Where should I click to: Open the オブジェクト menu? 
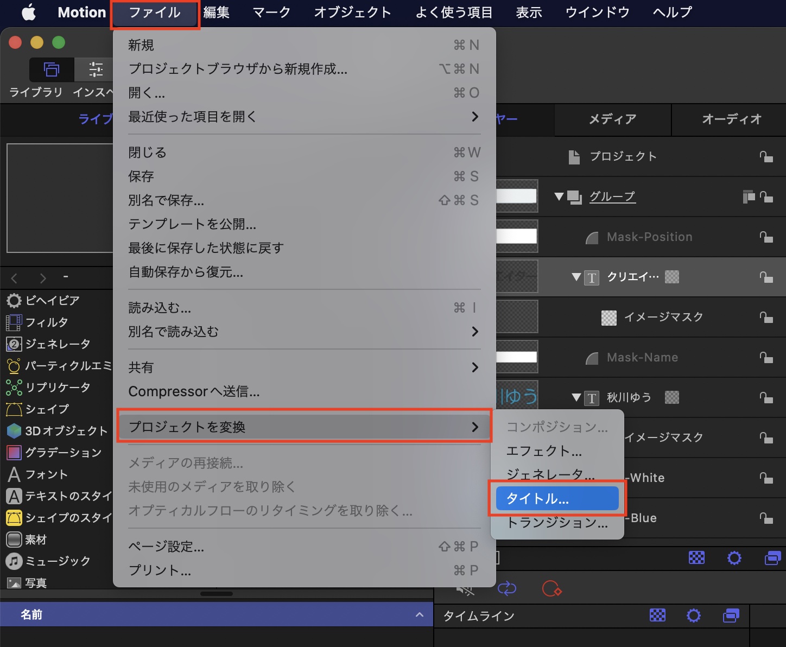point(352,12)
